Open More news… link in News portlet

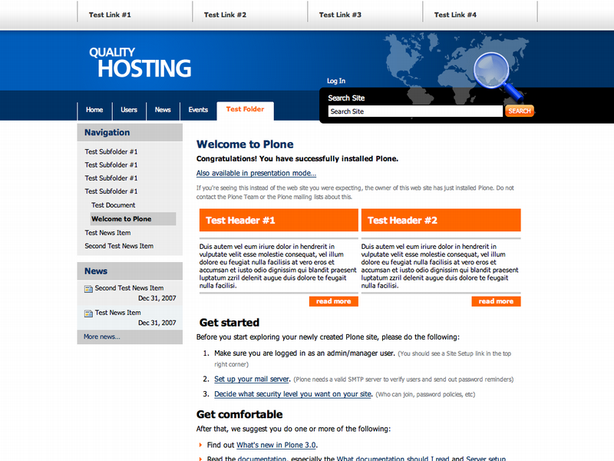click(x=101, y=337)
